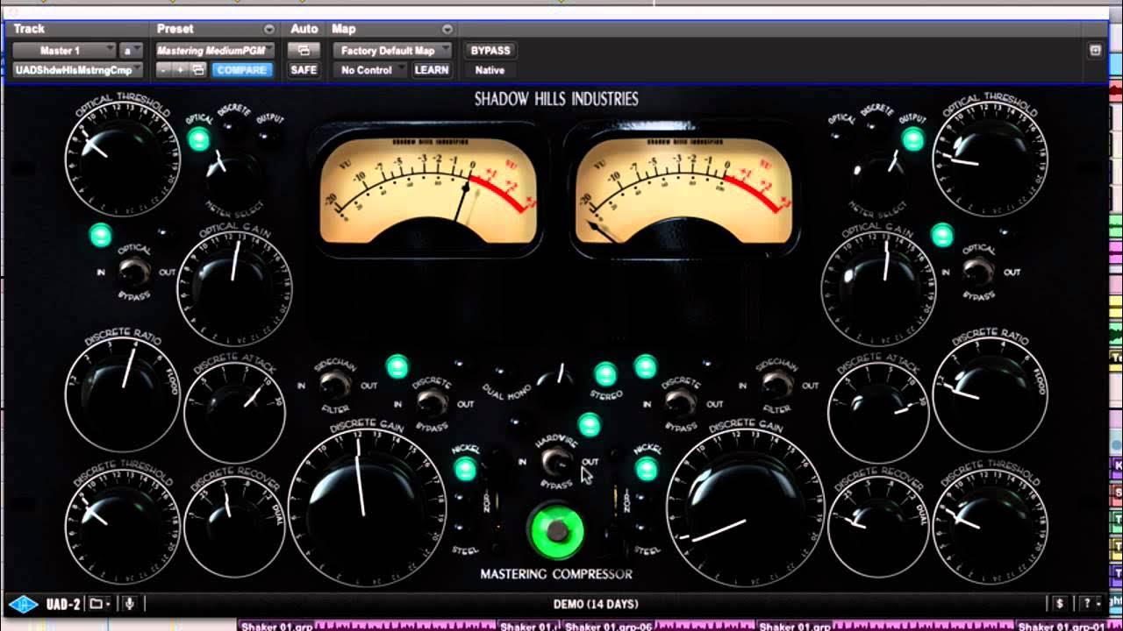Open the Preset menu circular arrow
This screenshot has height=631, width=1123.
point(268,29)
